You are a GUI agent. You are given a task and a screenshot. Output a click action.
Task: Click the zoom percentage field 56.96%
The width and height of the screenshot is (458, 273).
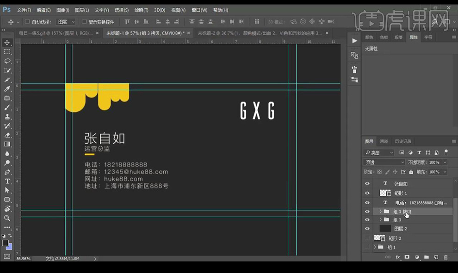click(x=24, y=259)
